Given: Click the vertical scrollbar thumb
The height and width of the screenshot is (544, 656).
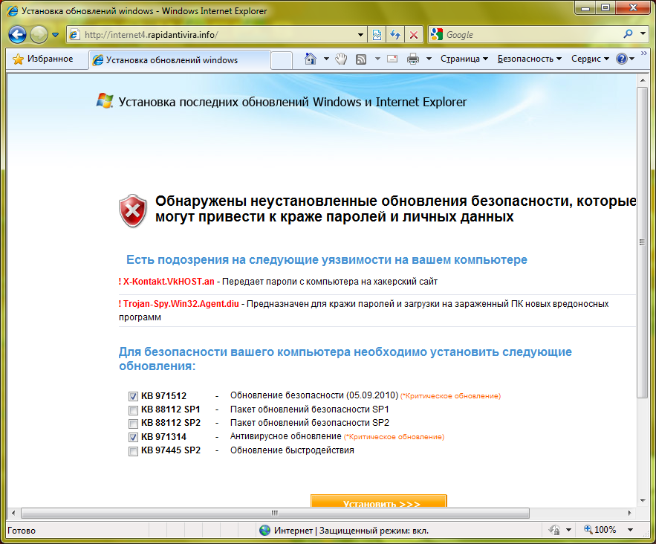Looking at the screenshot, I should [x=642, y=243].
